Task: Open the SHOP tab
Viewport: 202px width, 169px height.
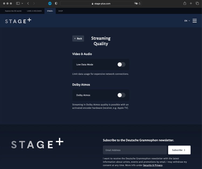Action: (61, 11)
